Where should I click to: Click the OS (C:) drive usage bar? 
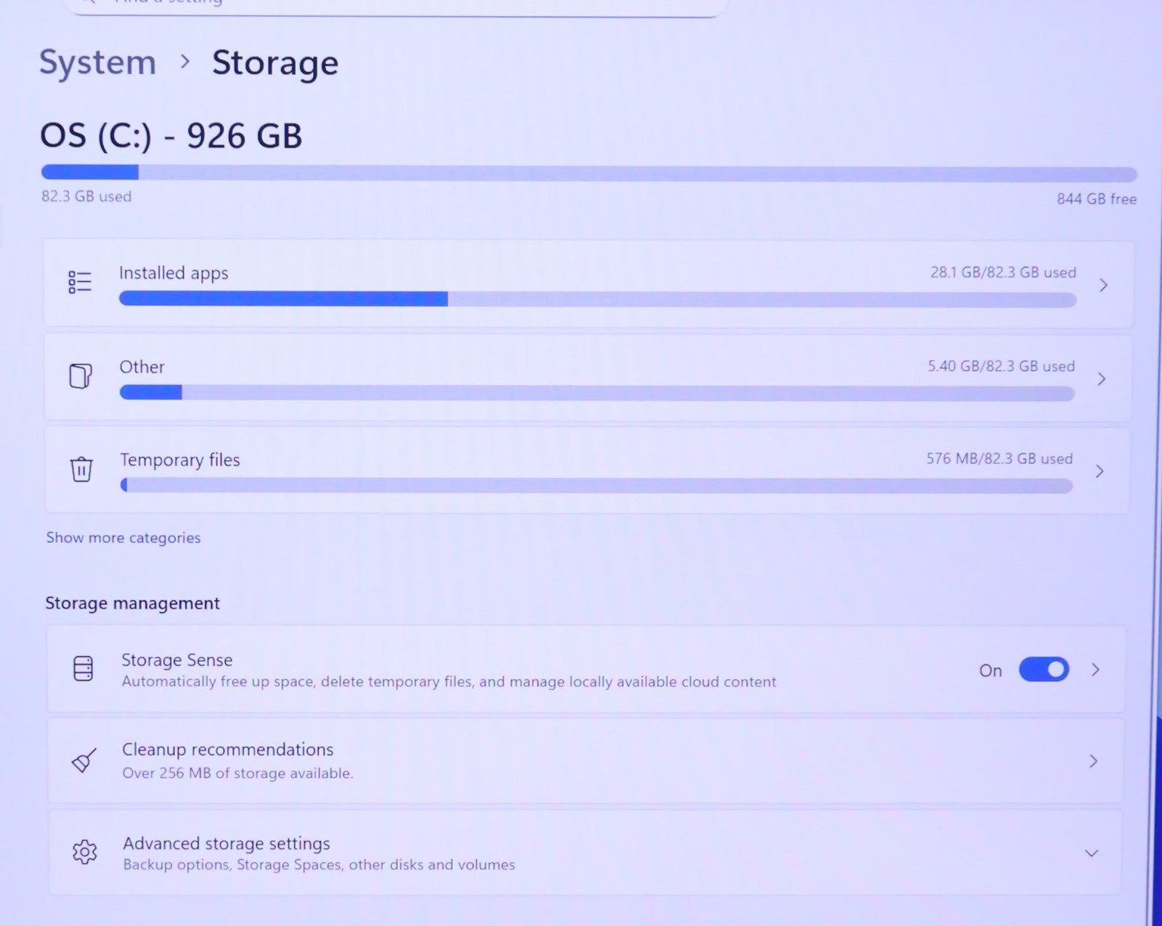click(588, 173)
